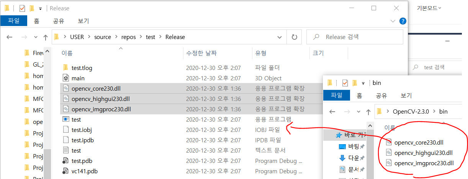468x179 pixels.
Task: Open the 파일 tab in Release window
Action: pyautogui.click(x=14, y=21)
